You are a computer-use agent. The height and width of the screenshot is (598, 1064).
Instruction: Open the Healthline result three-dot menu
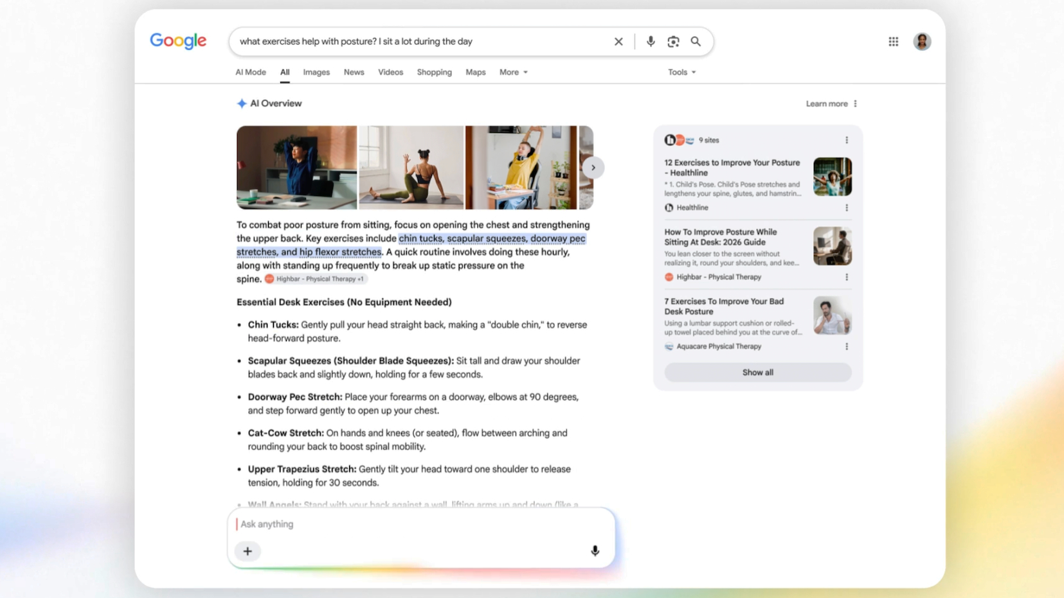(x=847, y=207)
